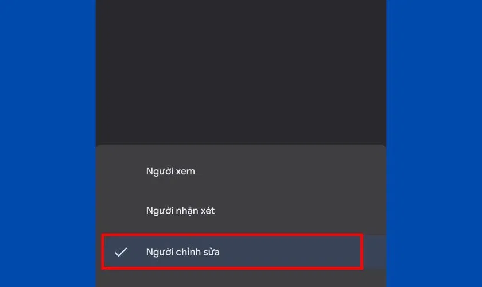Image resolution: width=482 pixels, height=287 pixels.
Task: Click blank space right of Người xem label
Action: click(x=290, y=171)
